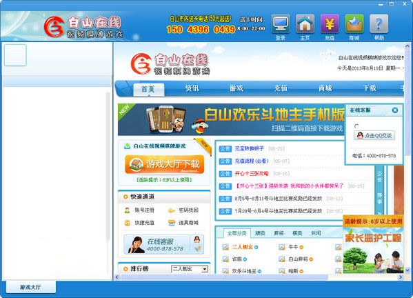Image resolution: width=413 pixels, height=298 pixels.
Task: Click the icon below the QQ penguin in 在线客服 banner
Action: point(197,248)
